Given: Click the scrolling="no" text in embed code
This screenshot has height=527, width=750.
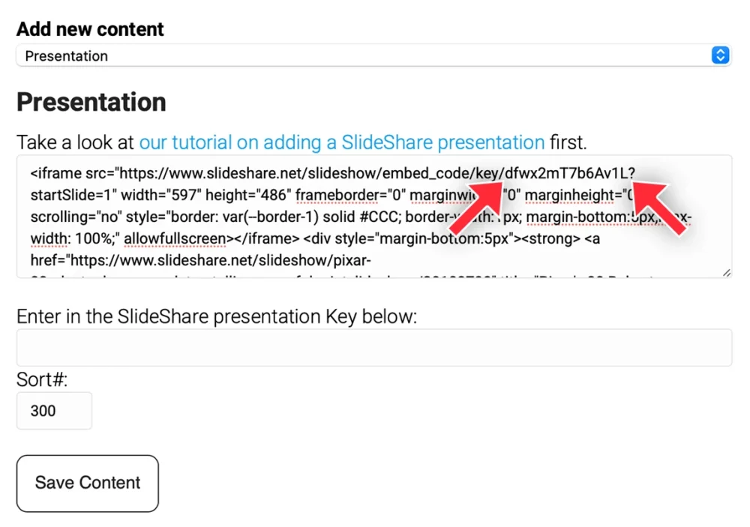Looking at the screenshot, I should coord(74,217).
